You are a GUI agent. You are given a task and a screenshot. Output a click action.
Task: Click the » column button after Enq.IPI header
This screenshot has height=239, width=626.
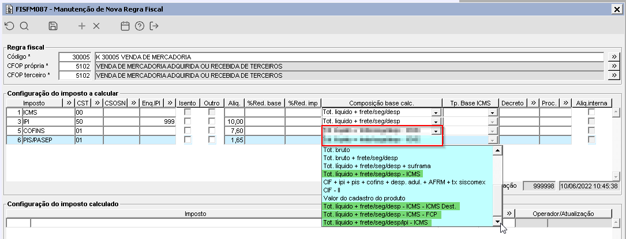(170, 103)
